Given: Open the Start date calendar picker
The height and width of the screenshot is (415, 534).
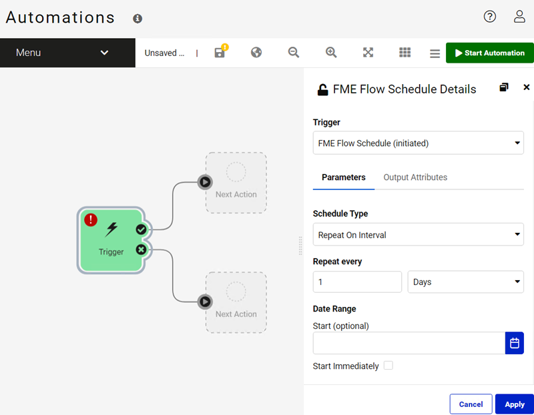Looking at the screenshot, I should click(515, 343).
